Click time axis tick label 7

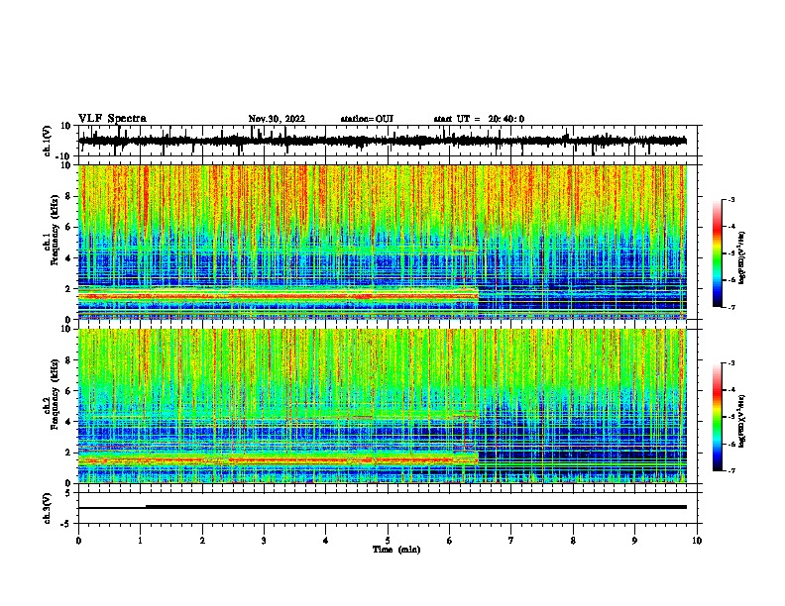point(511,541)
